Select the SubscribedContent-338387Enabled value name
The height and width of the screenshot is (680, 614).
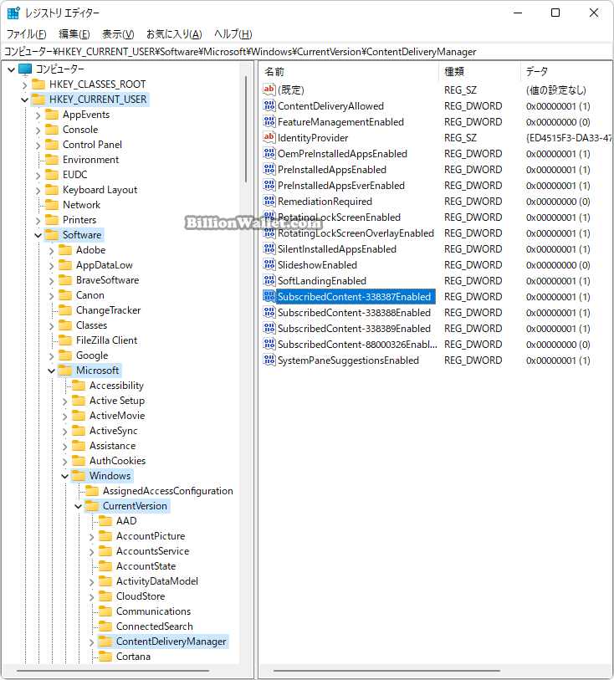[355, 297]
